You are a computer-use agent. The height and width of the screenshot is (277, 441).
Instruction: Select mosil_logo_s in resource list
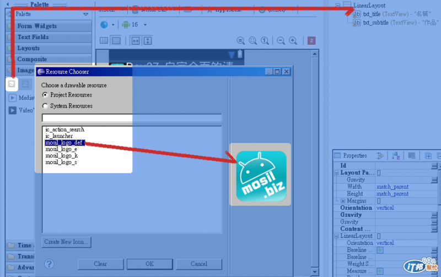(61, 162)
